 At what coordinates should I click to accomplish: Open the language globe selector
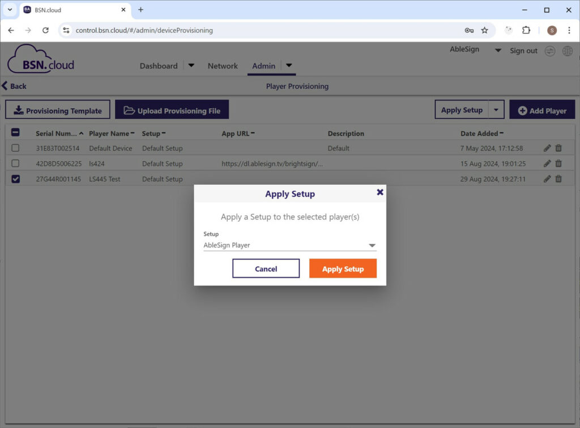pos(568,50)
